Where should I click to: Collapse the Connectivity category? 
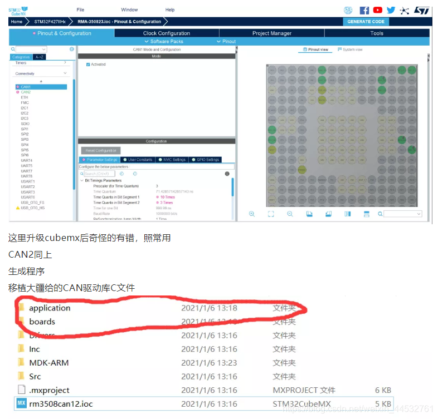pyautogui.click(x=65, y=73)
